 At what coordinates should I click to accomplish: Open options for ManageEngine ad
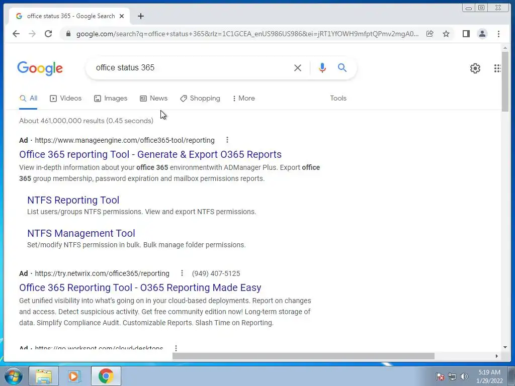(x=227, y=140)
